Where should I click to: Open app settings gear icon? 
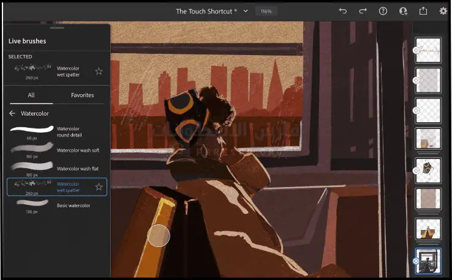(443, 11)
